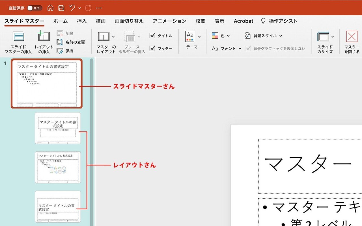Click the フォント Aa fonts button
This screenshot has width=362, height=226.
point(224,49)
